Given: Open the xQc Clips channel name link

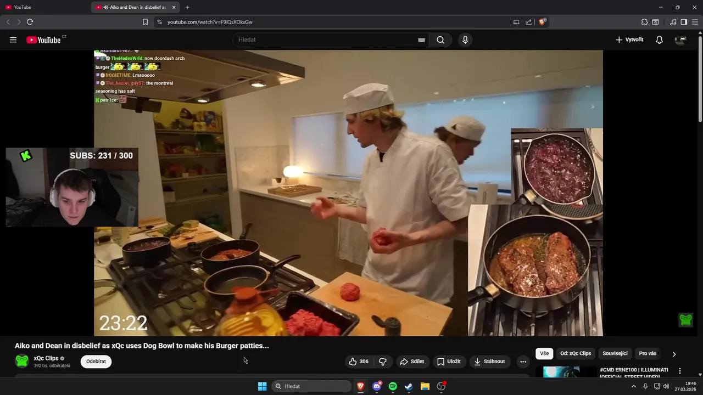Looking at the screenshot, I should pos(46,358).
